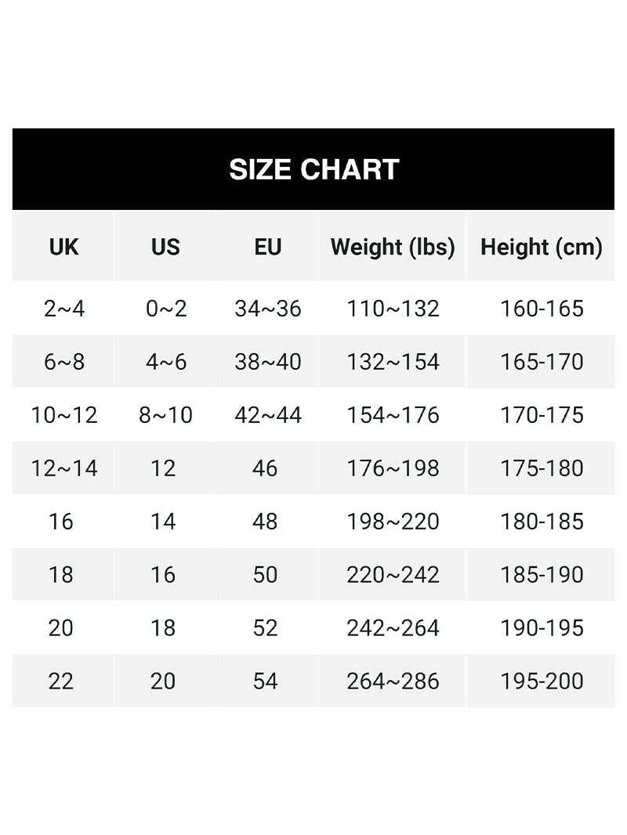This screenshot has width=627, height=835.
Task: Click the EU column header
Action: coord(267,247)
